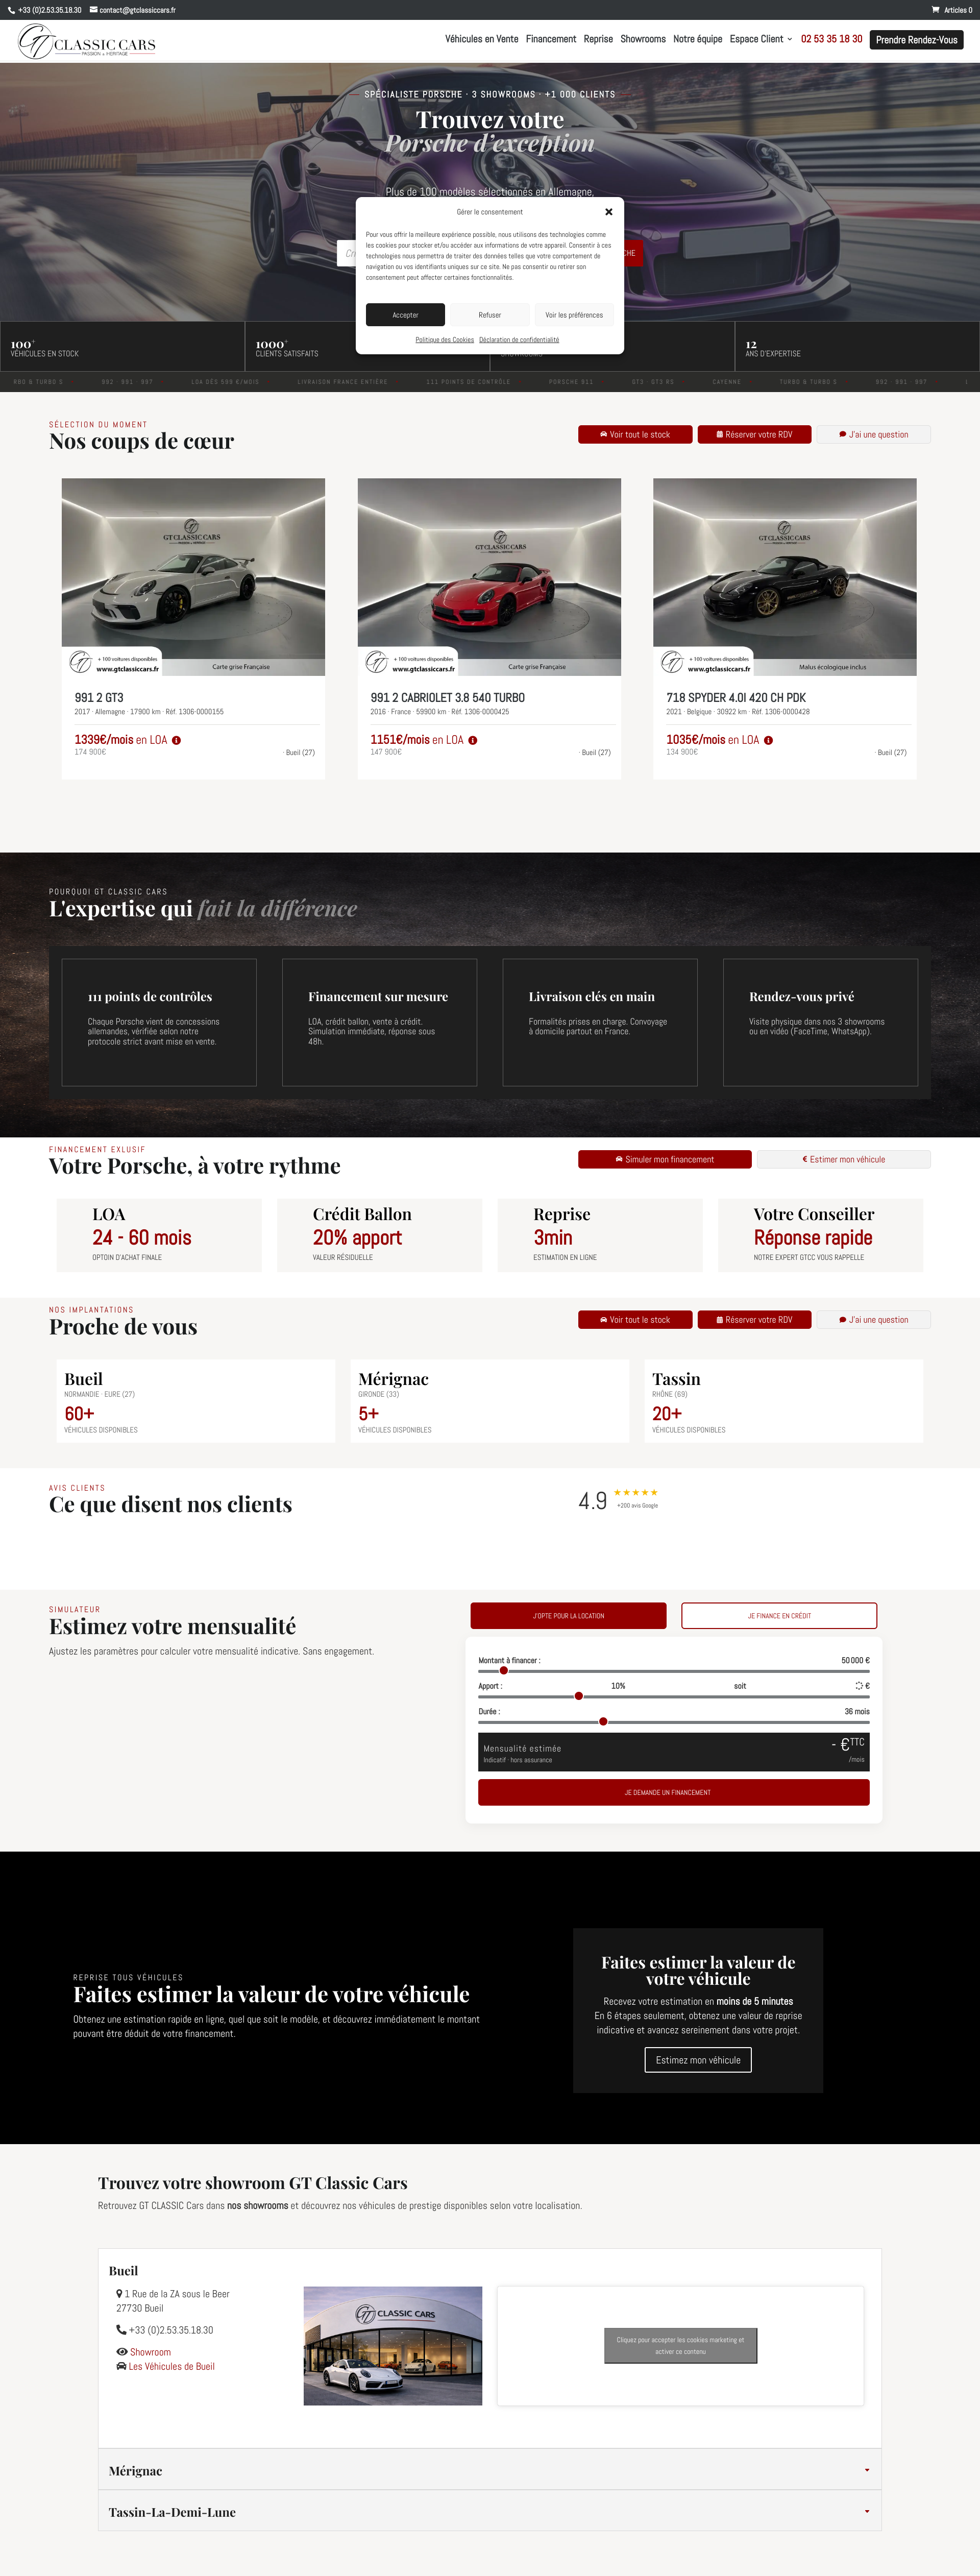
Task: Adjust the Durée slider handle
Action: point(603,1722)
